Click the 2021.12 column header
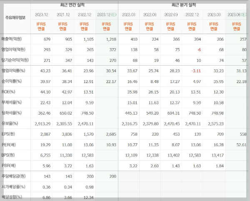The height and width of the screenshot is (201, 250). [x=63, y=15]
